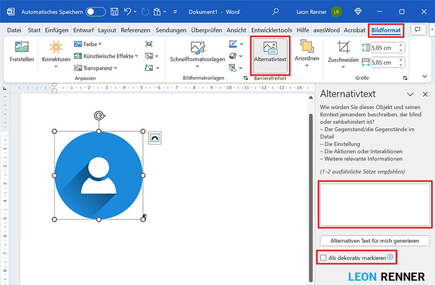The image size is (435, 285).
Task: Open the Einfügen ribbon tab
Action: pyautogui.click(x=57, y=30)
